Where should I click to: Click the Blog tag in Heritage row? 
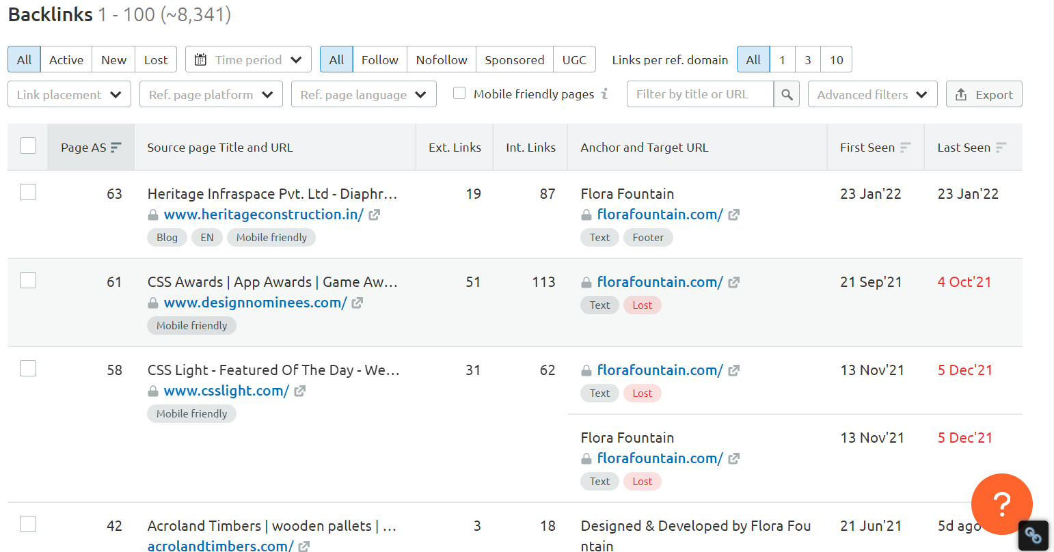(x=167, y=238)
